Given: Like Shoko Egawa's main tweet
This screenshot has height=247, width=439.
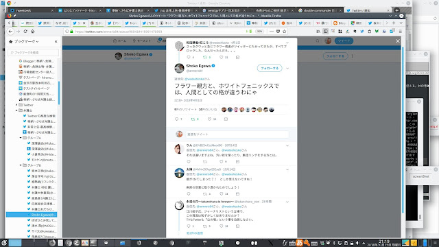Looking at the screenshot, I should (x=209, y=119).
